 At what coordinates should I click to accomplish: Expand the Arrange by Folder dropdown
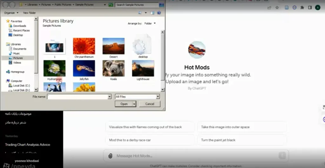coord(150,24)
